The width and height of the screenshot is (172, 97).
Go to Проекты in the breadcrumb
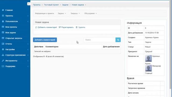click(x=37, y=5)
